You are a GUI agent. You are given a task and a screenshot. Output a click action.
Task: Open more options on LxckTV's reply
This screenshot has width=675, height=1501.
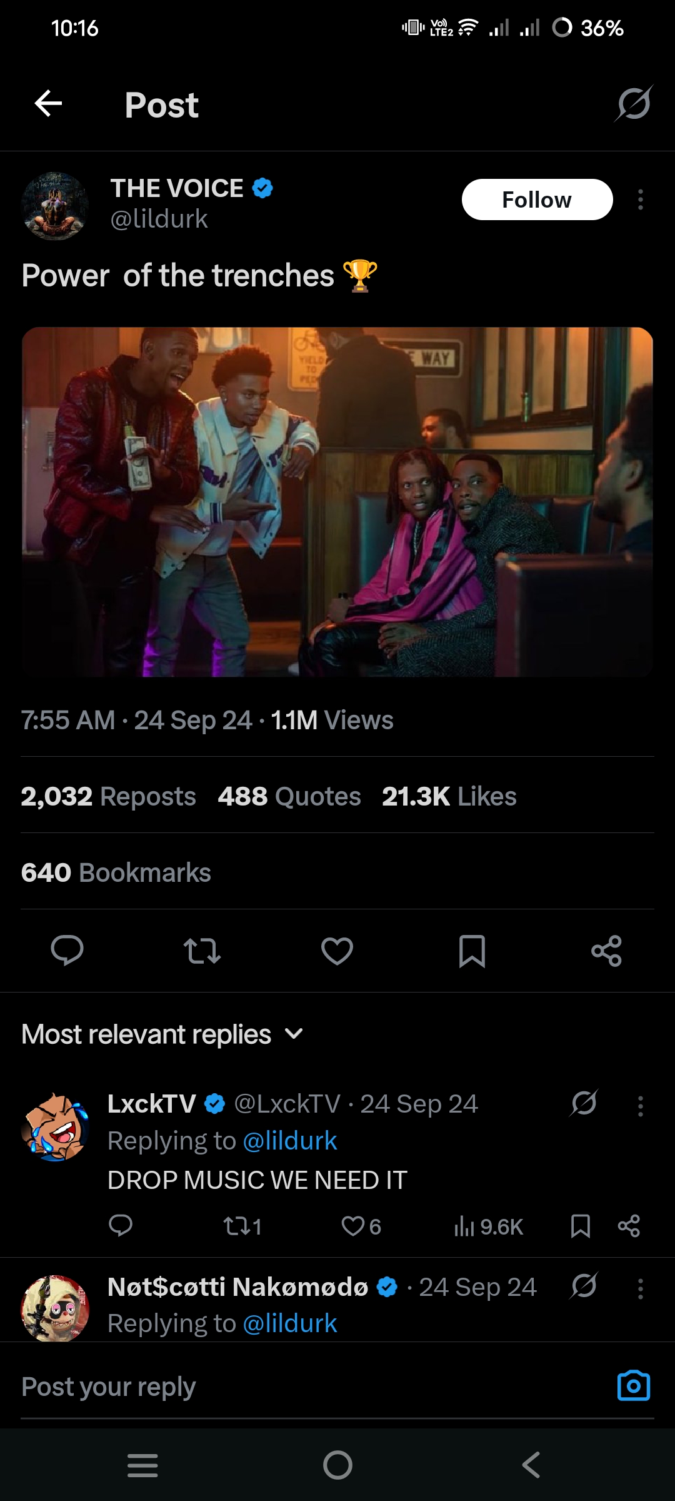pyautogui.click(x=640, y=1106)
